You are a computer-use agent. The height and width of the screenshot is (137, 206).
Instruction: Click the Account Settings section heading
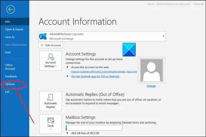pyautogui.click(x=81, y=54)
